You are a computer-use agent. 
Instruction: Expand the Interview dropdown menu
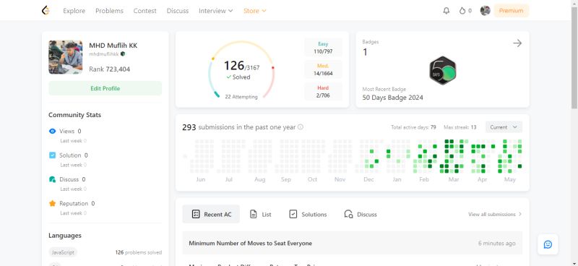(x=215, y=11)
